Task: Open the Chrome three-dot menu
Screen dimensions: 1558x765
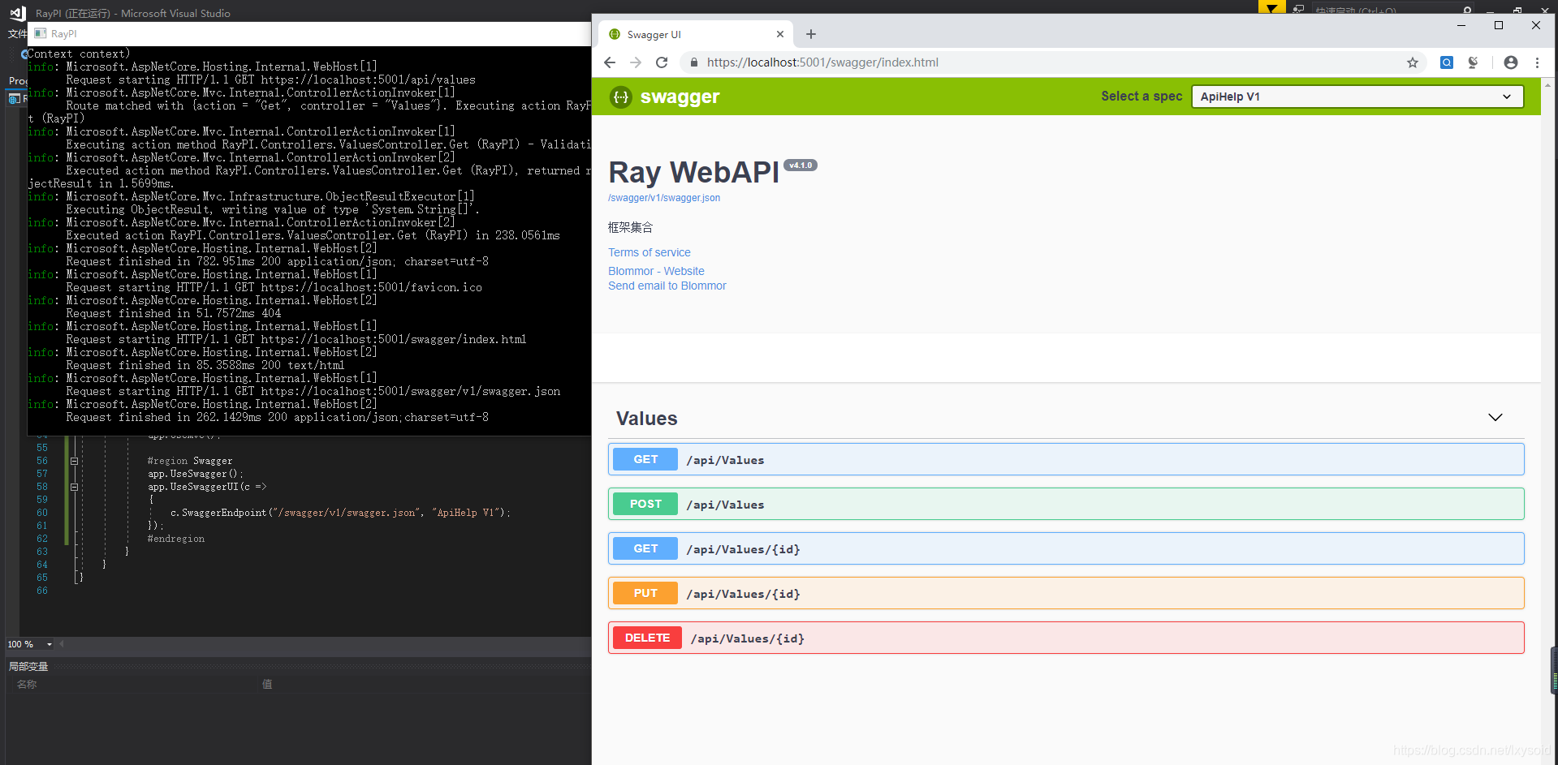Action: click(x=1537, y=62)
